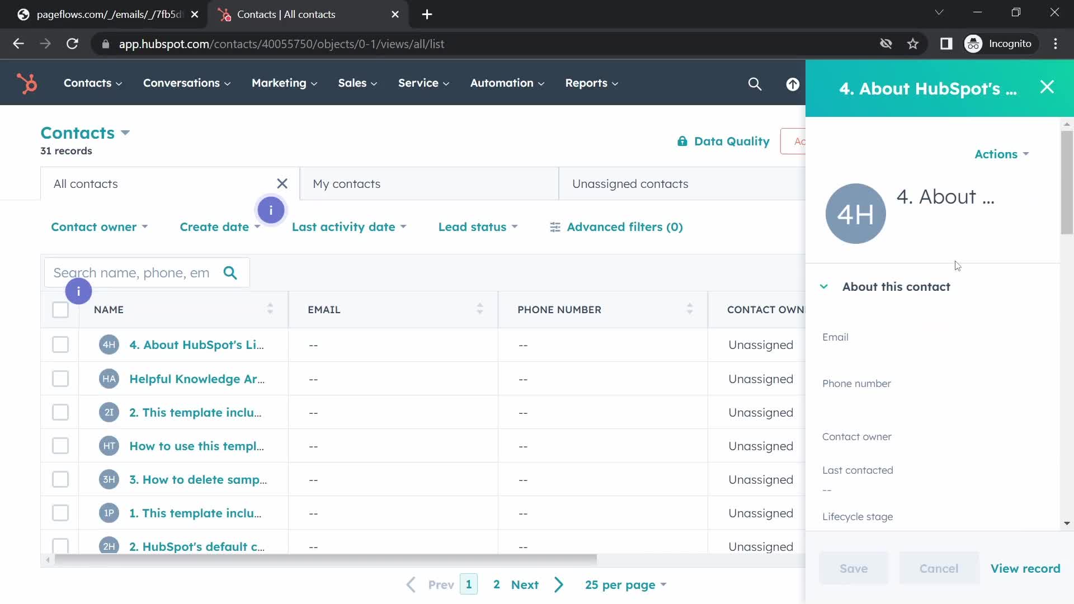Screen dimensions: 1074x604
Task: Click the 1P avatar icon
Action: 109,513
